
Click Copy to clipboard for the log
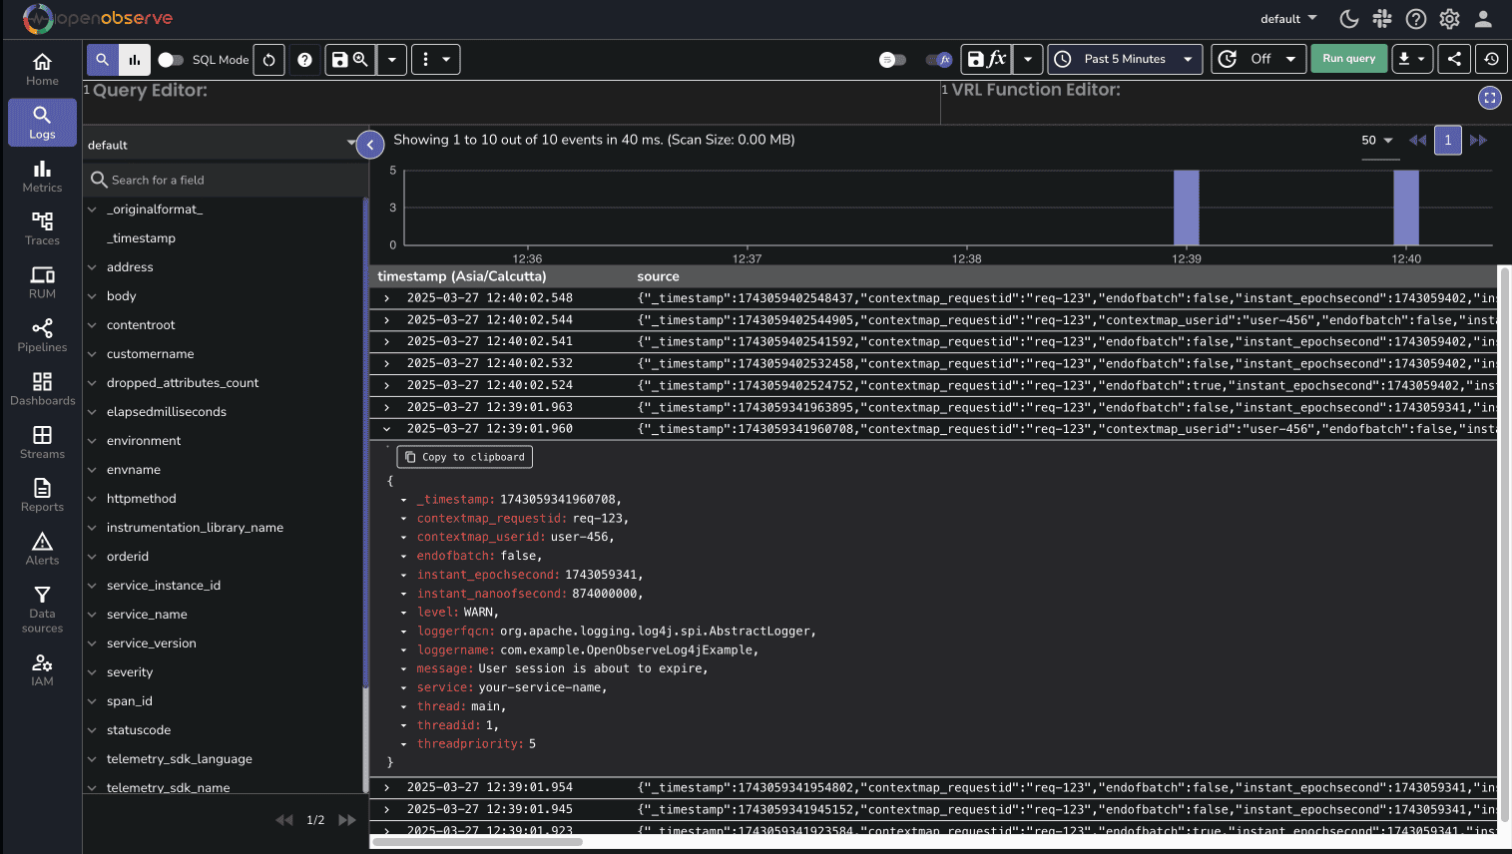[x=464, y=456]
